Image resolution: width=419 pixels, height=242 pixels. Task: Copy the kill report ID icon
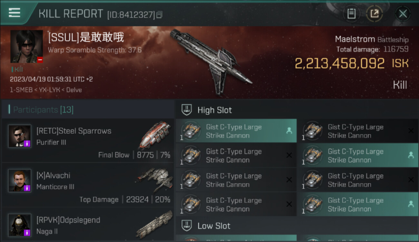[x=160, y=15]
